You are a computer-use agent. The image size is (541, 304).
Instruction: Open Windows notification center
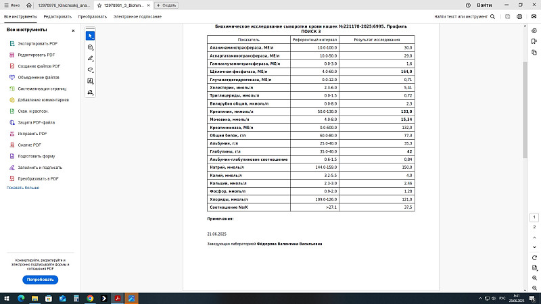click(x=533, y=298)
